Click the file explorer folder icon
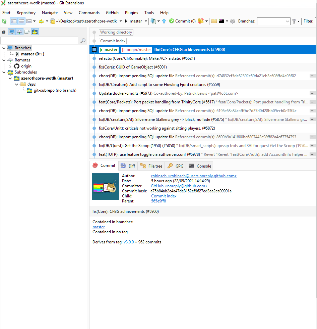The image size is (317, 329). [x=214, y=21]
